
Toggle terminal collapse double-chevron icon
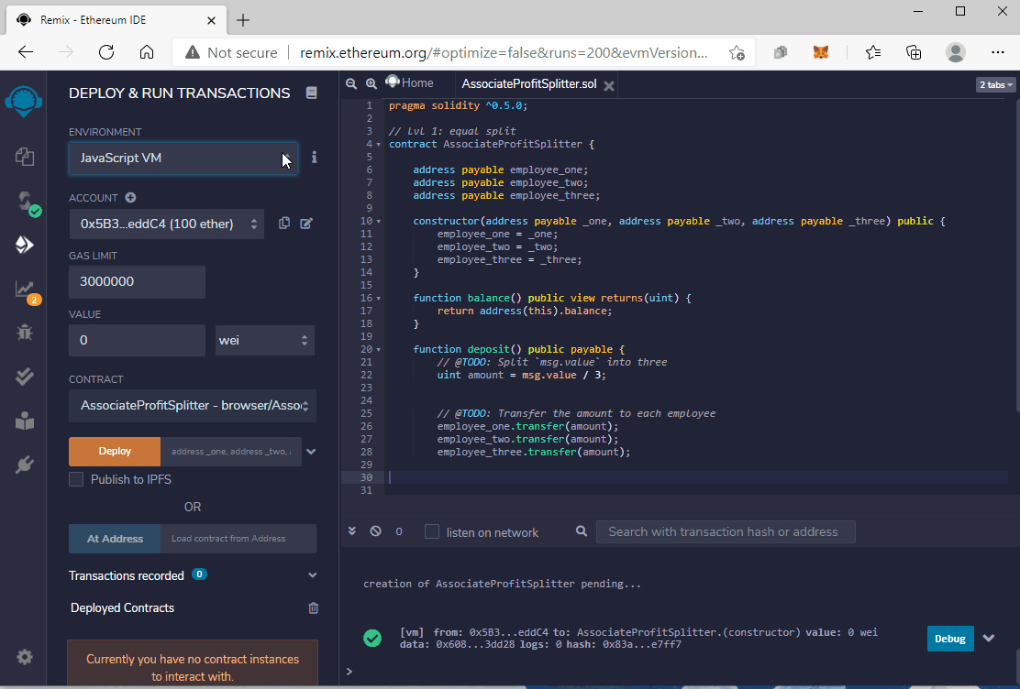[x=352, y=531]
